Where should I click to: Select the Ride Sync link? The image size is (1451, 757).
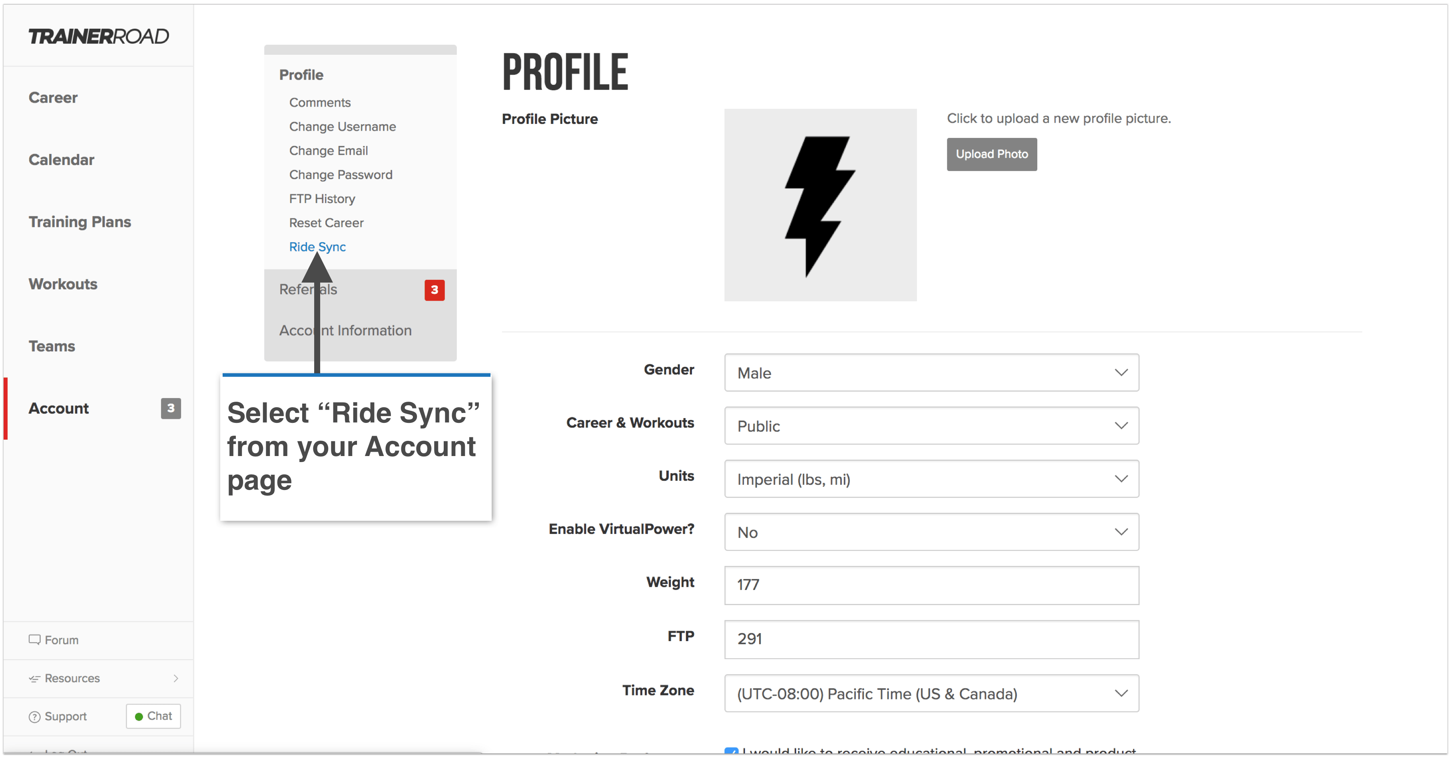point(317,247)
